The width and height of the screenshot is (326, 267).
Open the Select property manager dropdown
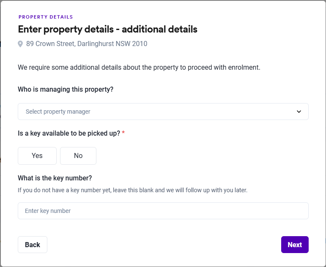pos(163,112)
